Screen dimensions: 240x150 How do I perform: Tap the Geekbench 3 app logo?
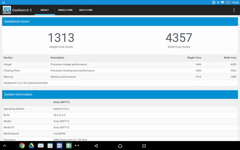[7, 10]
